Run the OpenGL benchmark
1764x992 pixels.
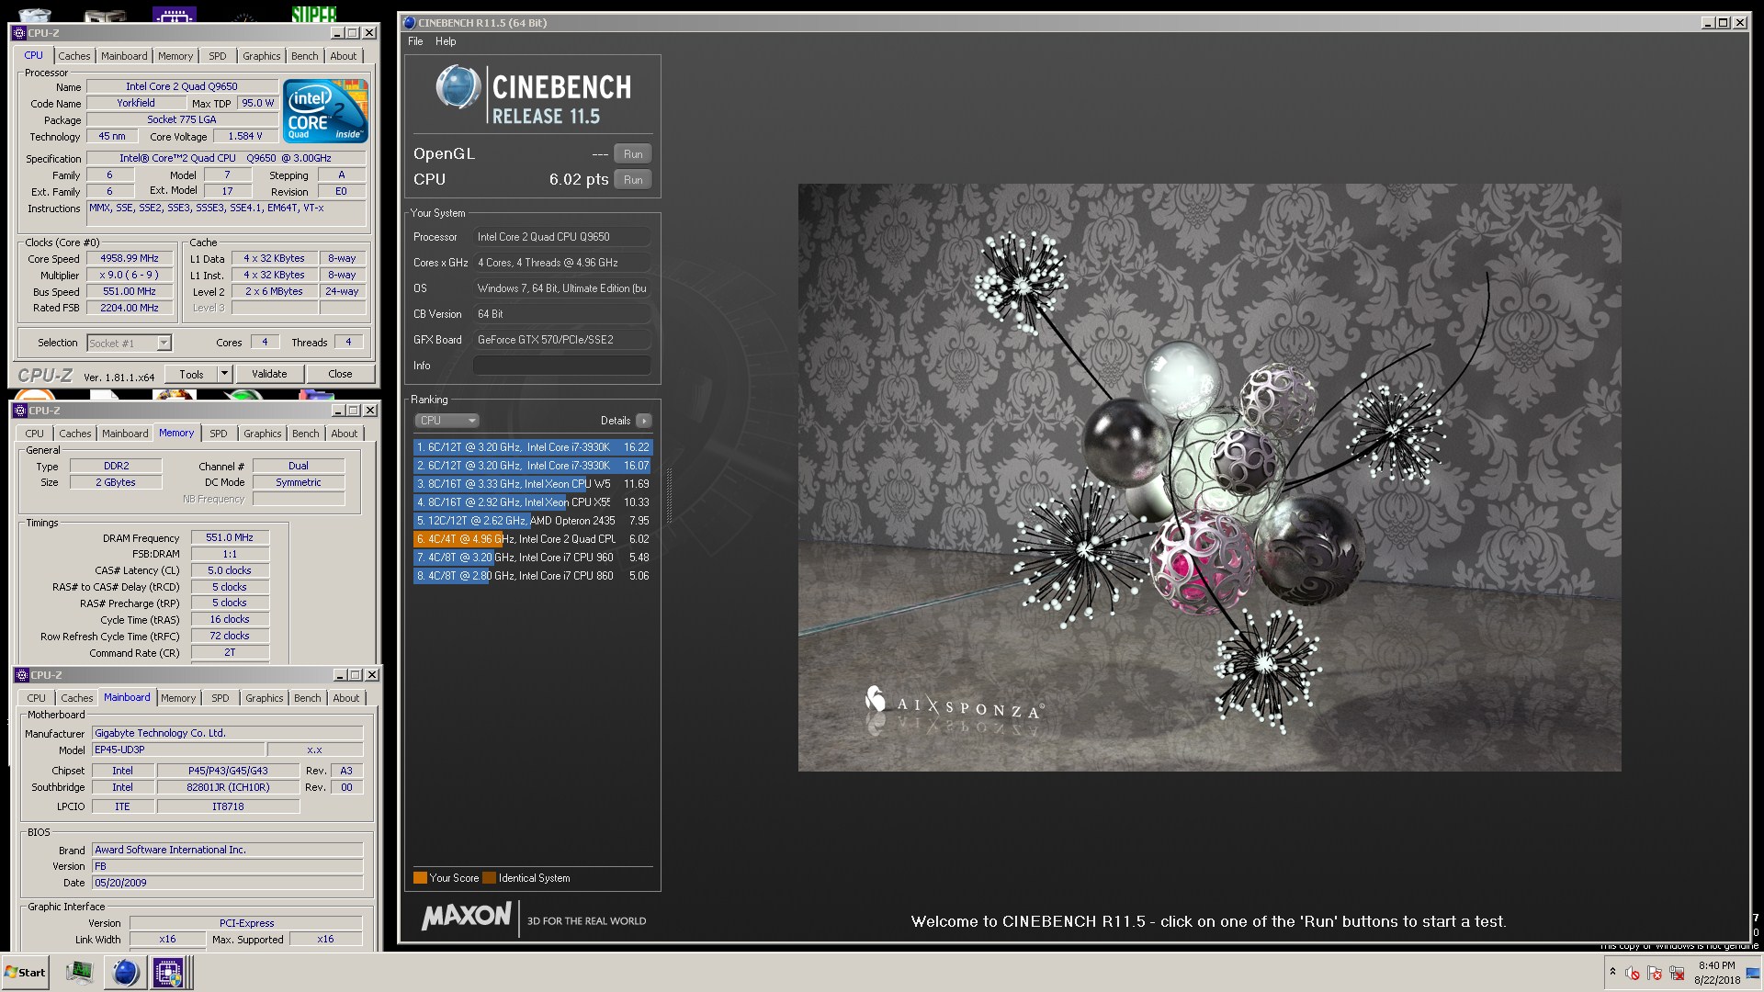click(633, 153)
